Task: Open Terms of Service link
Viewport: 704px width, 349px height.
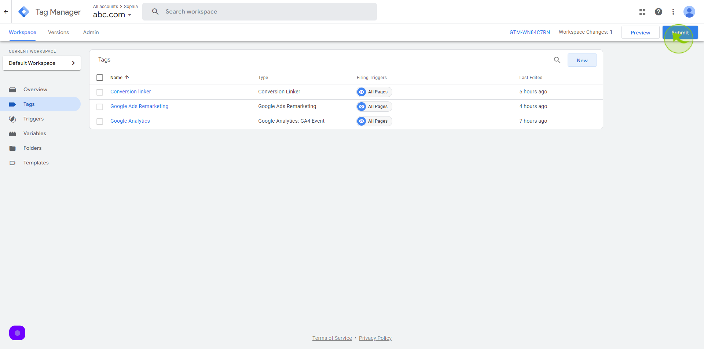Action: point(332,338)
